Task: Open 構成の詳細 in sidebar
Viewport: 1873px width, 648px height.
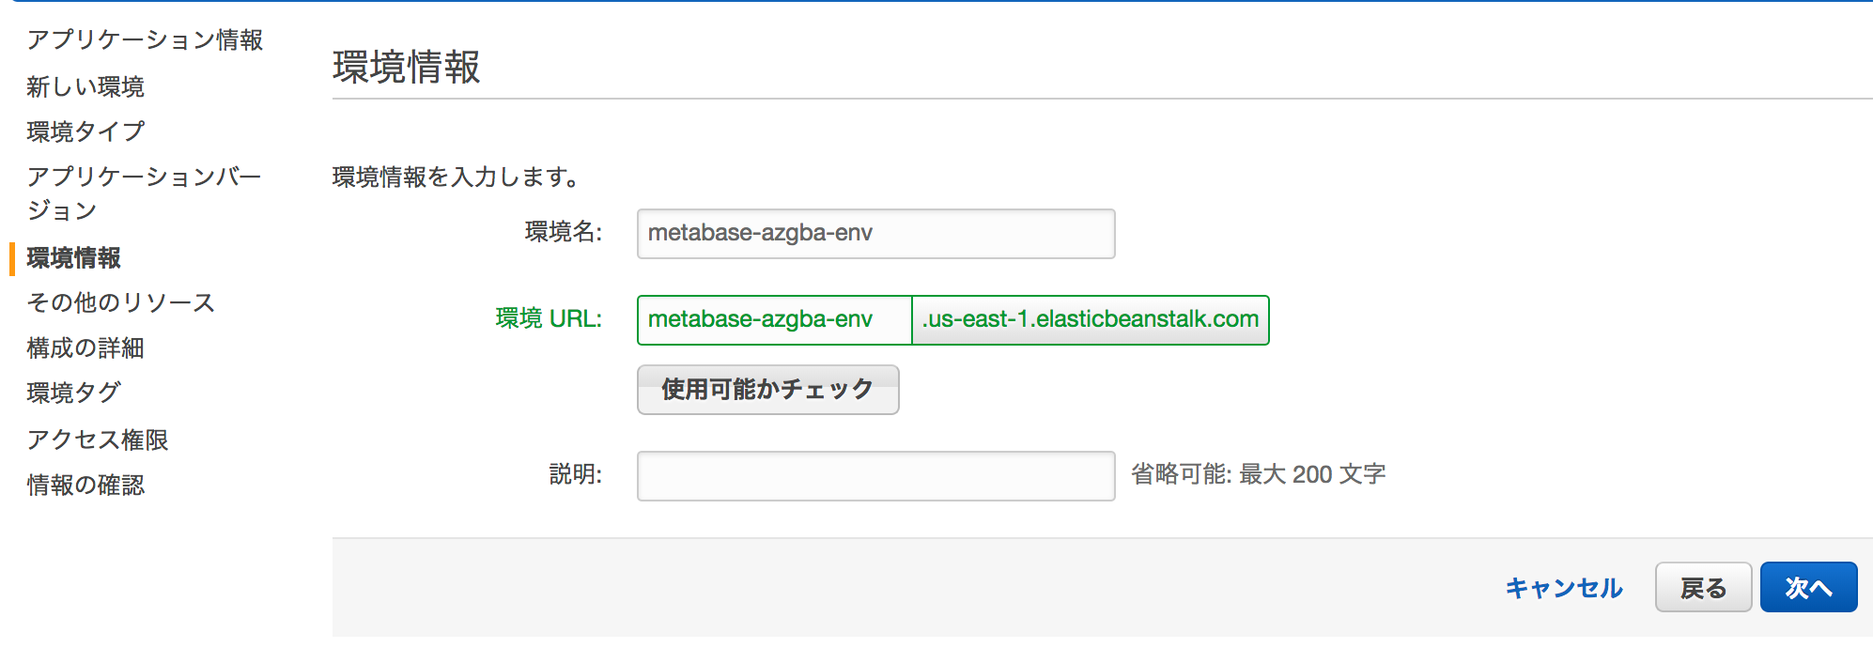Action: (x=85, y=347)
